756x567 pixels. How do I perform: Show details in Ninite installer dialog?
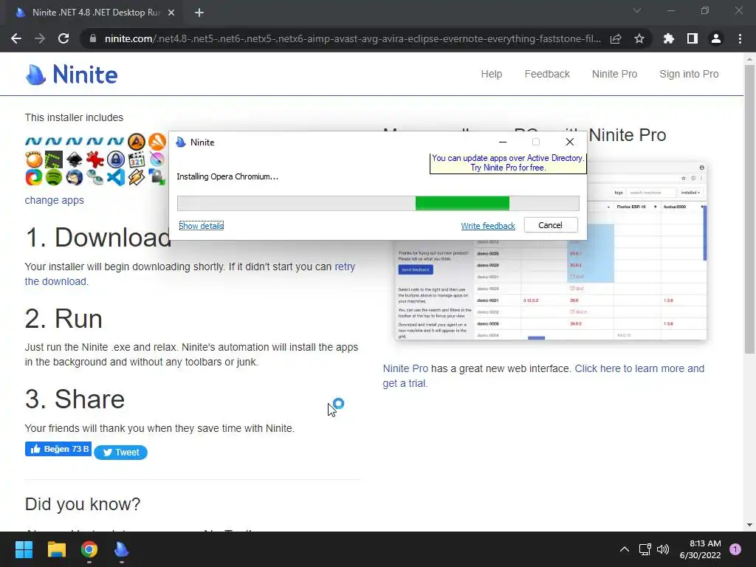(201, 226)
